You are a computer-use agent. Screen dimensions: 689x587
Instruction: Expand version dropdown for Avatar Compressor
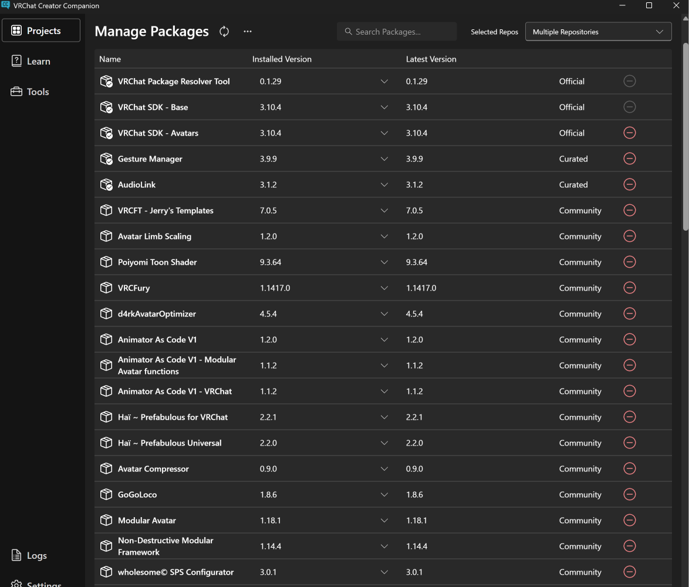(384, 469)
